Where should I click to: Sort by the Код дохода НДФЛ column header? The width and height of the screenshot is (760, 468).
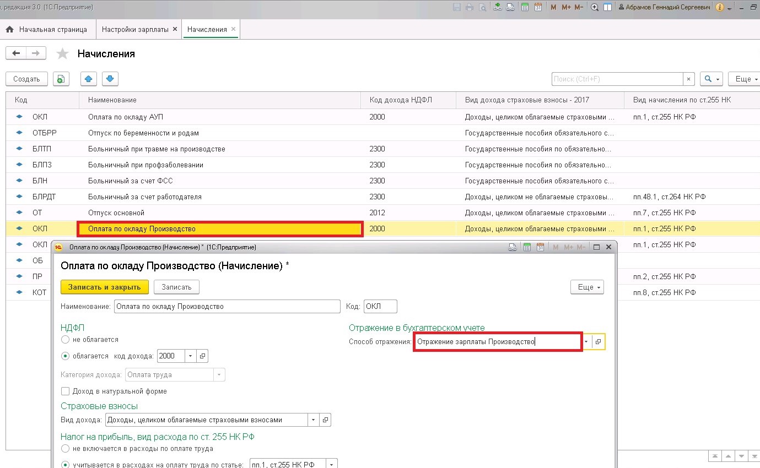point(409,100)
